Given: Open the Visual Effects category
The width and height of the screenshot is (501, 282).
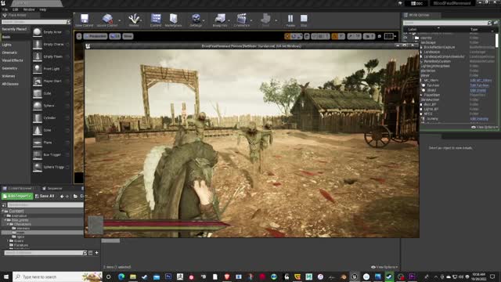Looking at the screenshot, I should [x=13, y=60].
